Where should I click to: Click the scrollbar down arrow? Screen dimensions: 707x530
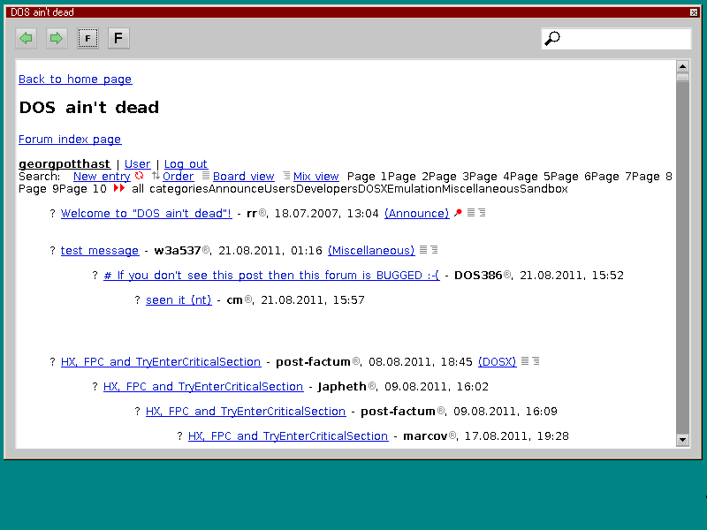pyautogui.click(x=682, y=439)
